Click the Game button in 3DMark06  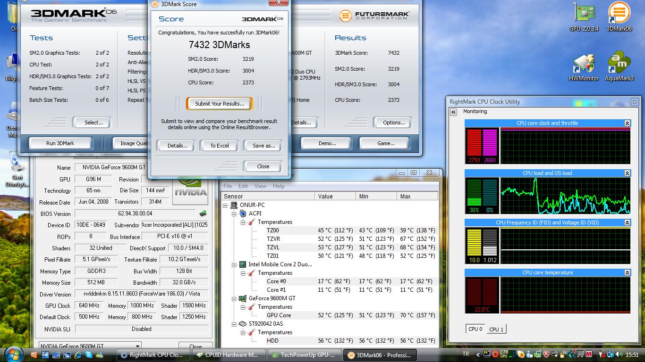[386, 143]
